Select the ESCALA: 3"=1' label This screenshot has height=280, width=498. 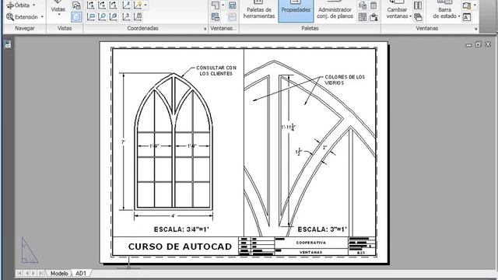click(x=322, y=229)
